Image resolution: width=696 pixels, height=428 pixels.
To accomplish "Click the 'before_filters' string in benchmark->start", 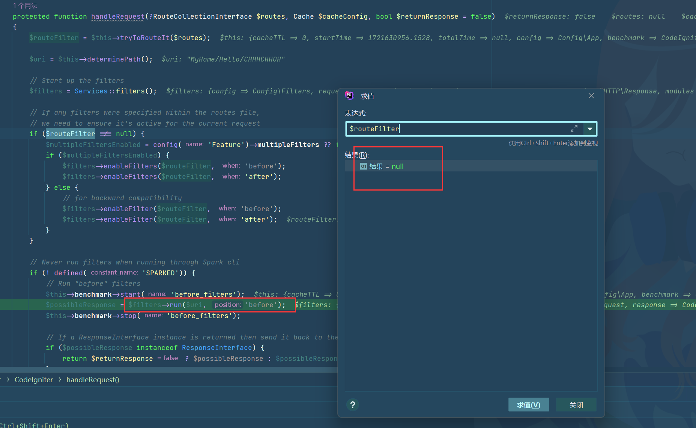I will point(204,294).
